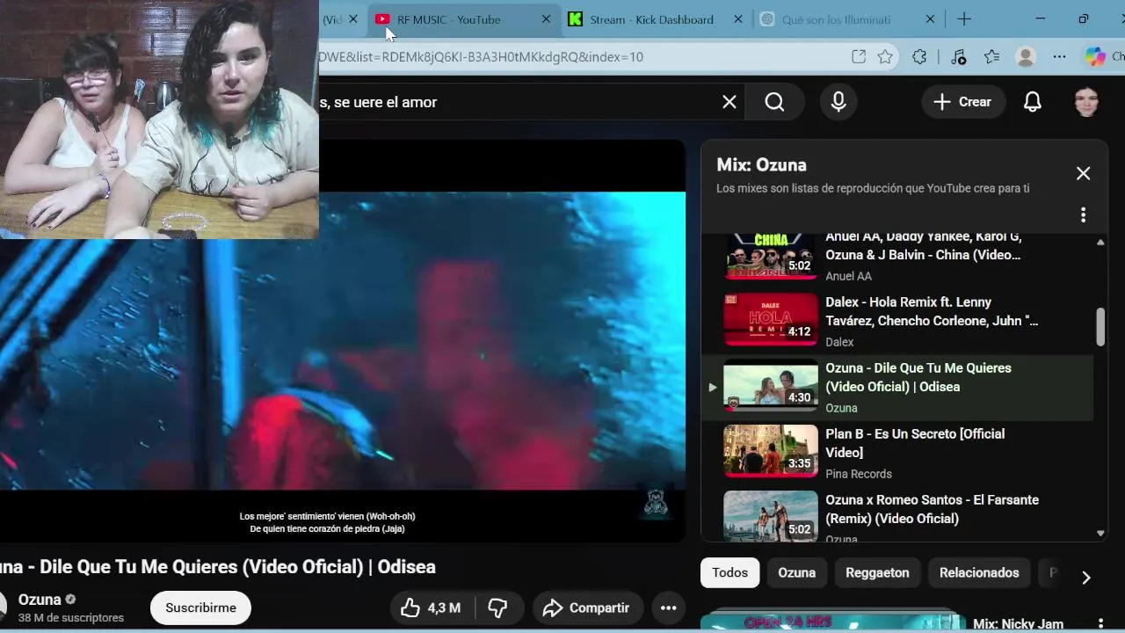Screen dimensions: 1125x633
Task: Close the Mix: Ozuna playlist panel
Action: [x=1083, y=174]
